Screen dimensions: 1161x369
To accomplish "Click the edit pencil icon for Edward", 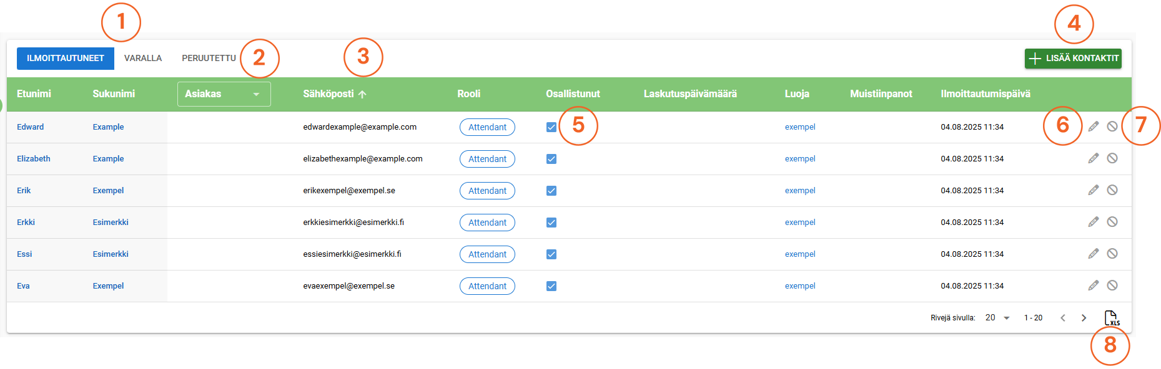I will (x=1093, y=127).
